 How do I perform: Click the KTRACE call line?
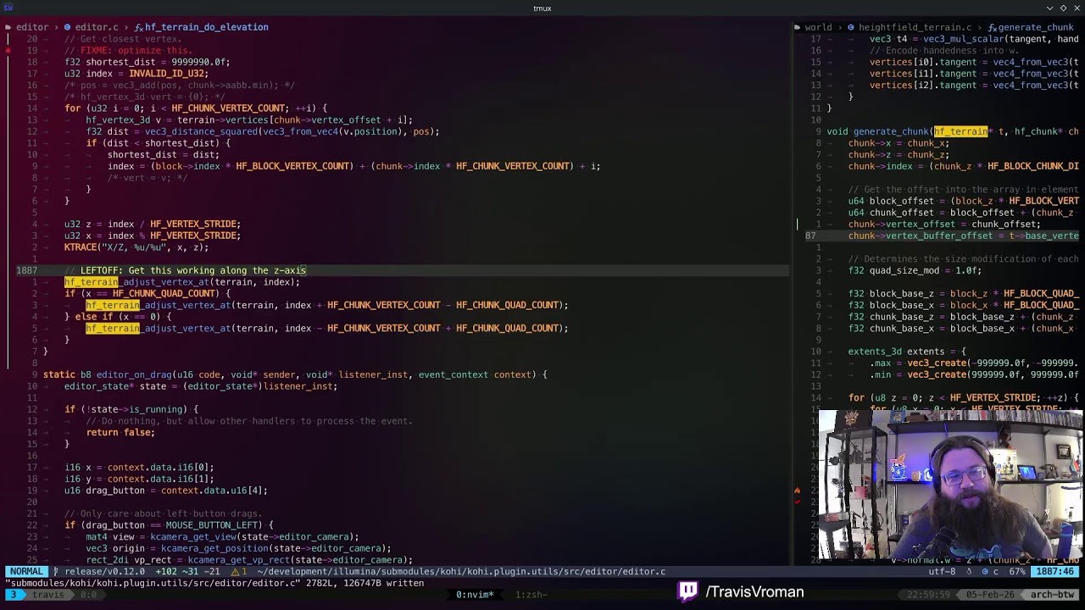[136, 247]
